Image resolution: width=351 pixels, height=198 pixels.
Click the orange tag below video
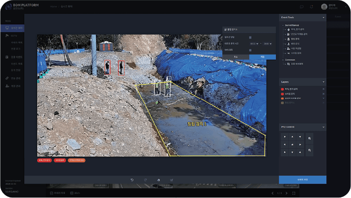tap(77, 160)
